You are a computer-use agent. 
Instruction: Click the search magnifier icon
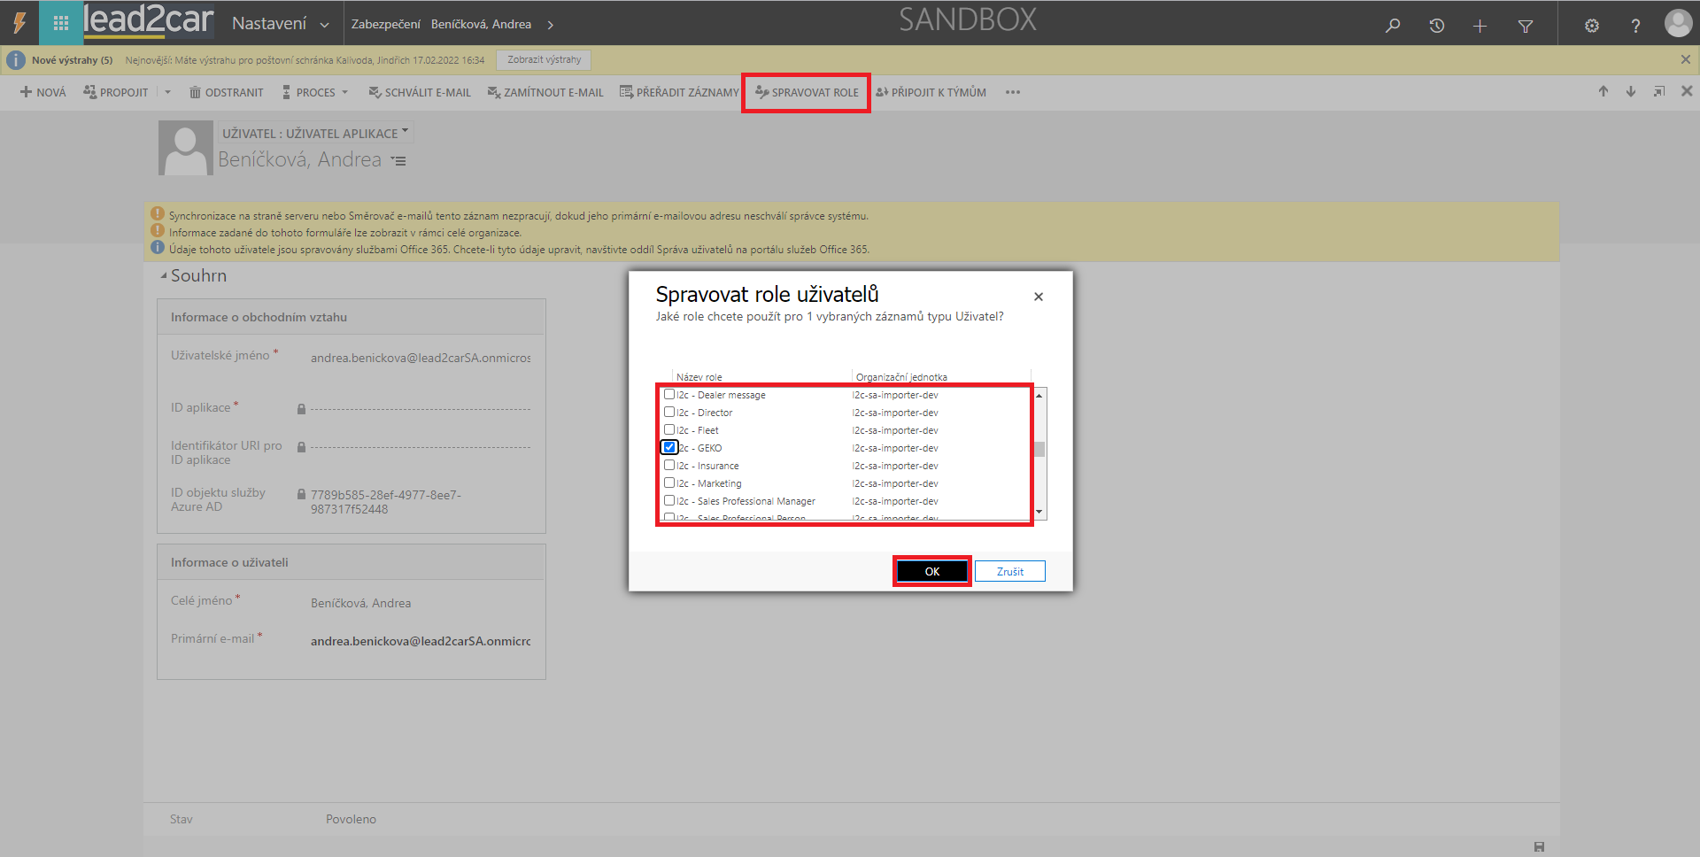pos(1393,26)
